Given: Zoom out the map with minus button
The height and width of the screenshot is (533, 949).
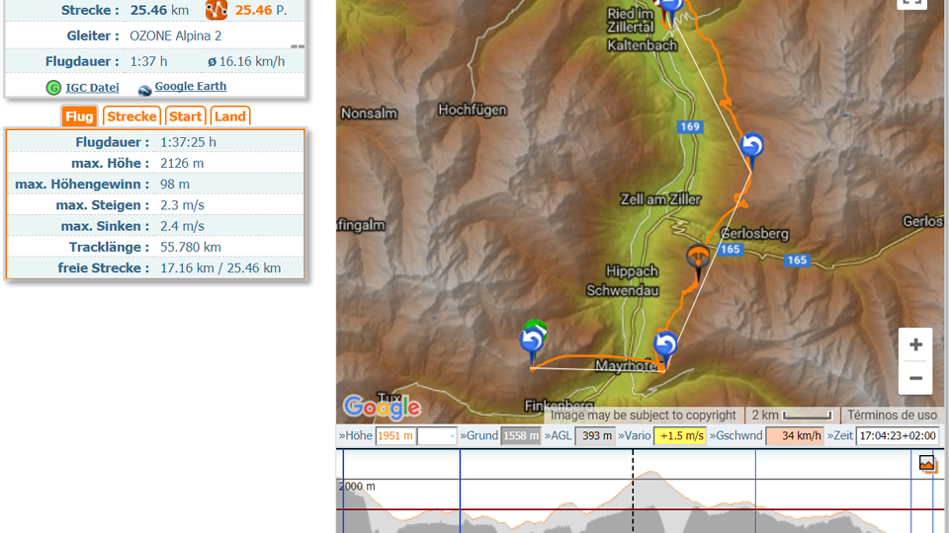Looking at the screenshot, I should 915,378.
